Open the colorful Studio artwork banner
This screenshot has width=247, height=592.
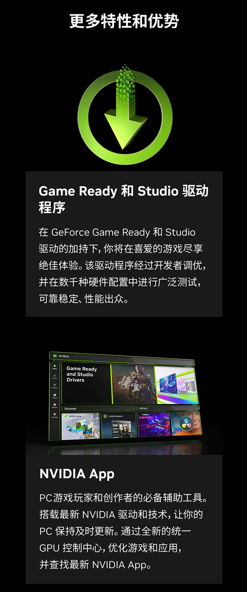(x=177, y=385)
